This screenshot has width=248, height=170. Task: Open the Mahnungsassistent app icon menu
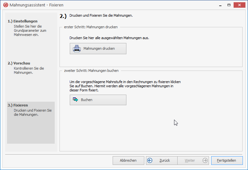click(x=5, y=5)
